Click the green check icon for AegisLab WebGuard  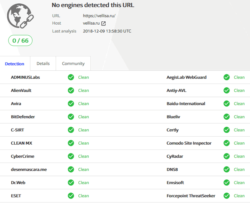pyautogui.click(x=226, y=77)
